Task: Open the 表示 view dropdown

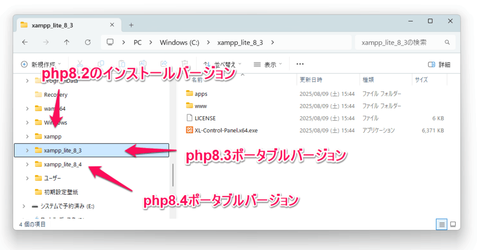Action: tap(268, 64)
